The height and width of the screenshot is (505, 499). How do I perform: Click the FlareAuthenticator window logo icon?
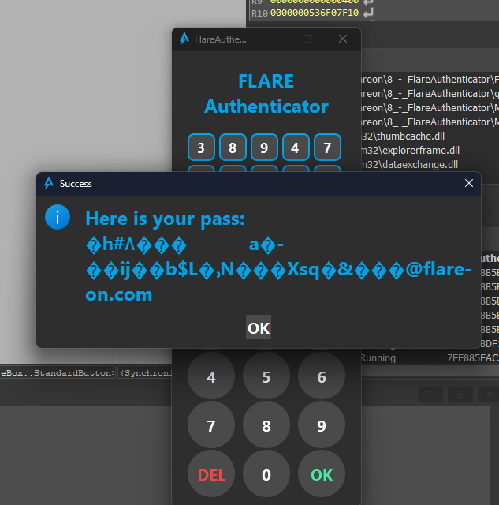coord(184,39)
